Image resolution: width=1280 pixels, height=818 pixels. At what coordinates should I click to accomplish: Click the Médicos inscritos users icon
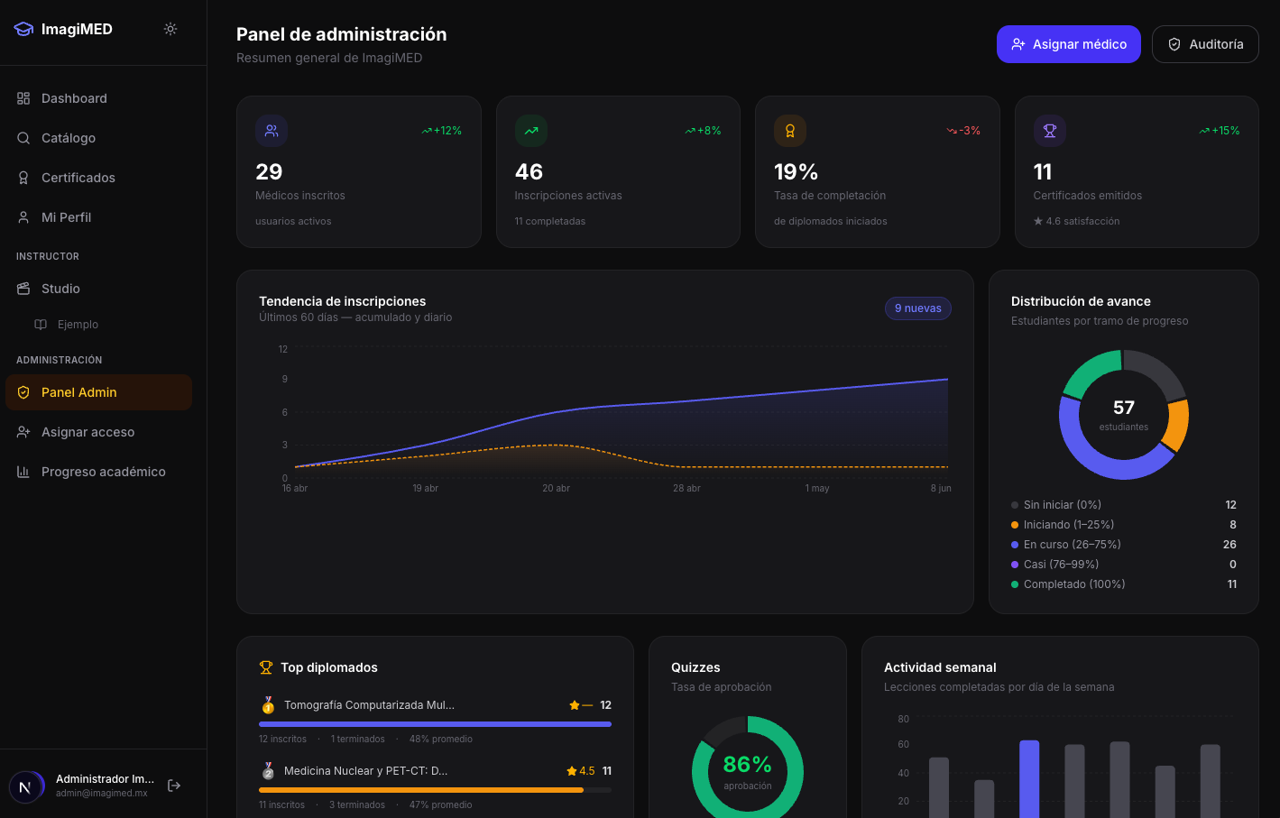tap(272, 131)
